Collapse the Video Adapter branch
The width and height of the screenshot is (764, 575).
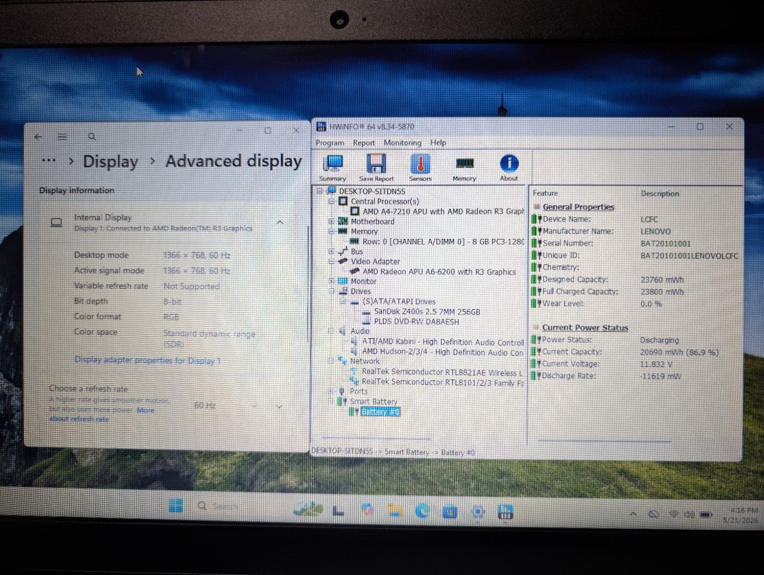click(x=331, y=261)
